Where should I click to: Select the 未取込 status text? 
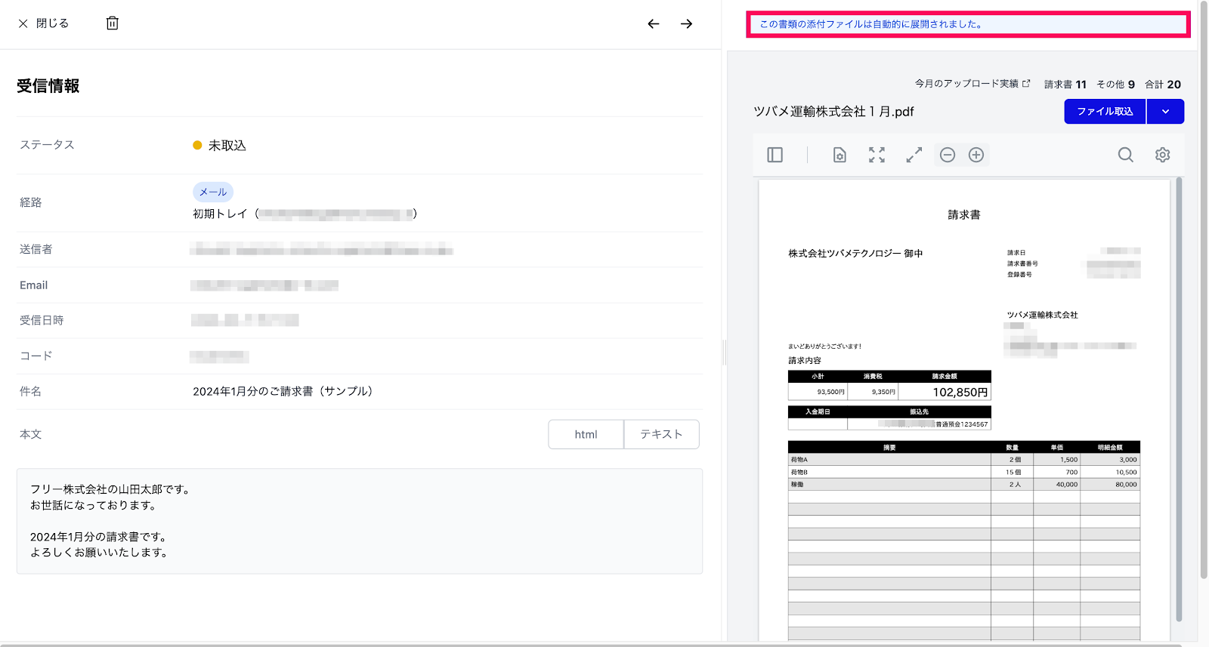pos(227,146)
